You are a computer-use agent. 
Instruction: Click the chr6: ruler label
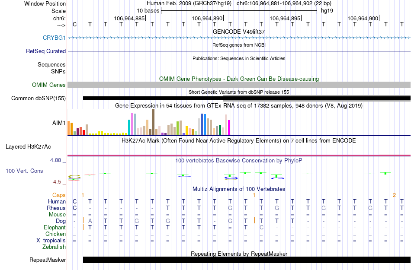(x=59, y=18)
